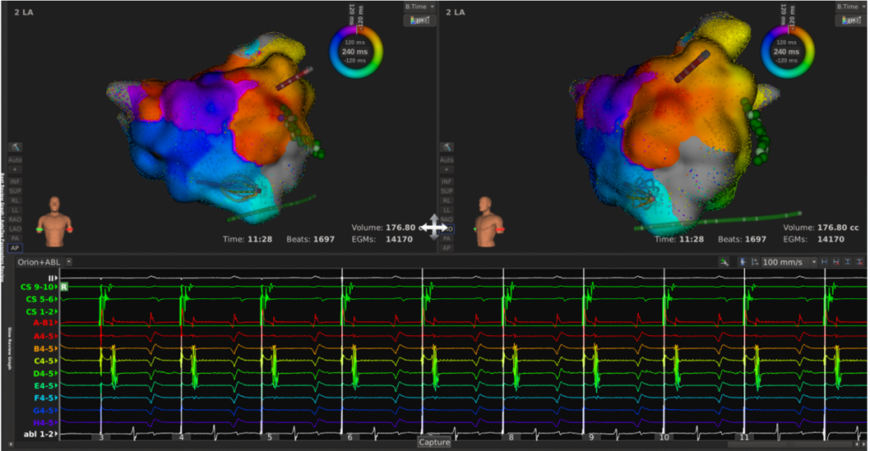Select the CS 5-6 channel label
Viewport: 870px width, 451px height.
[x=42, y=299]
